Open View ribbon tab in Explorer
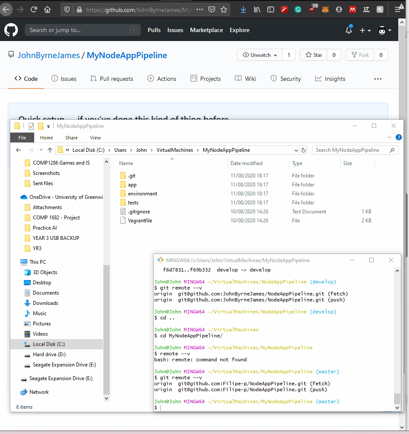Viewport: 409px width, 434px height. point(95,138)
